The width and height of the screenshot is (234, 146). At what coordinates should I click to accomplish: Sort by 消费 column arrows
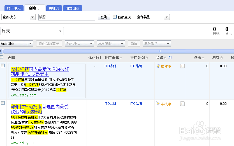point(221,58)
